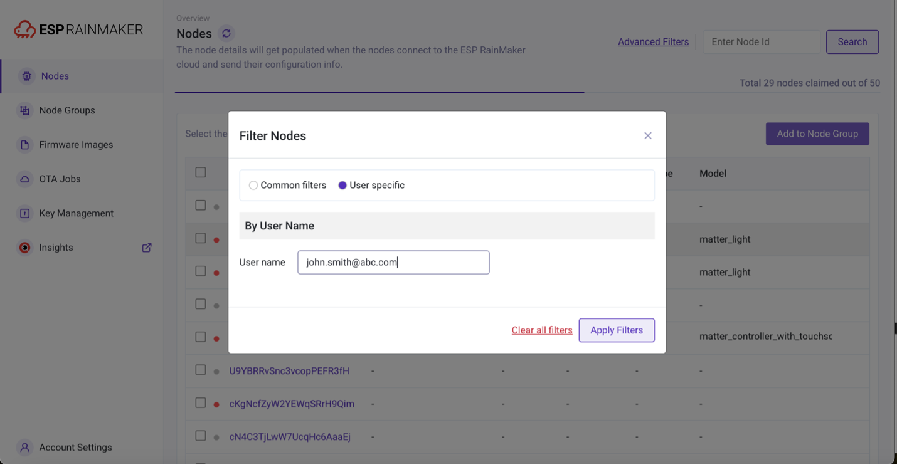This screenshot has width=897, height=467.
Task: Click the User name input field
Action: coord(393,263)
